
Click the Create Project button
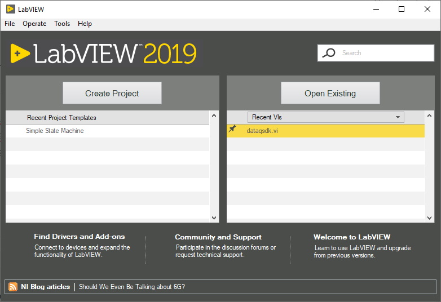pyautogui.click(x=112, y=94)
